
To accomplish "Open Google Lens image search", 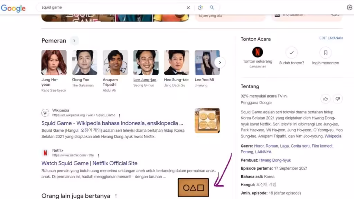I will coord(200,8).
